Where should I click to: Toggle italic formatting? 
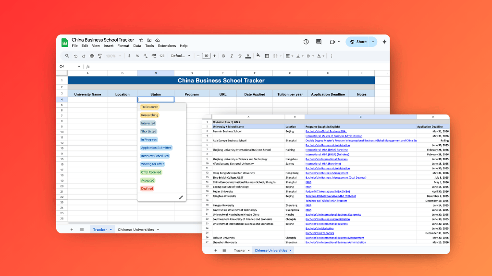232,56
